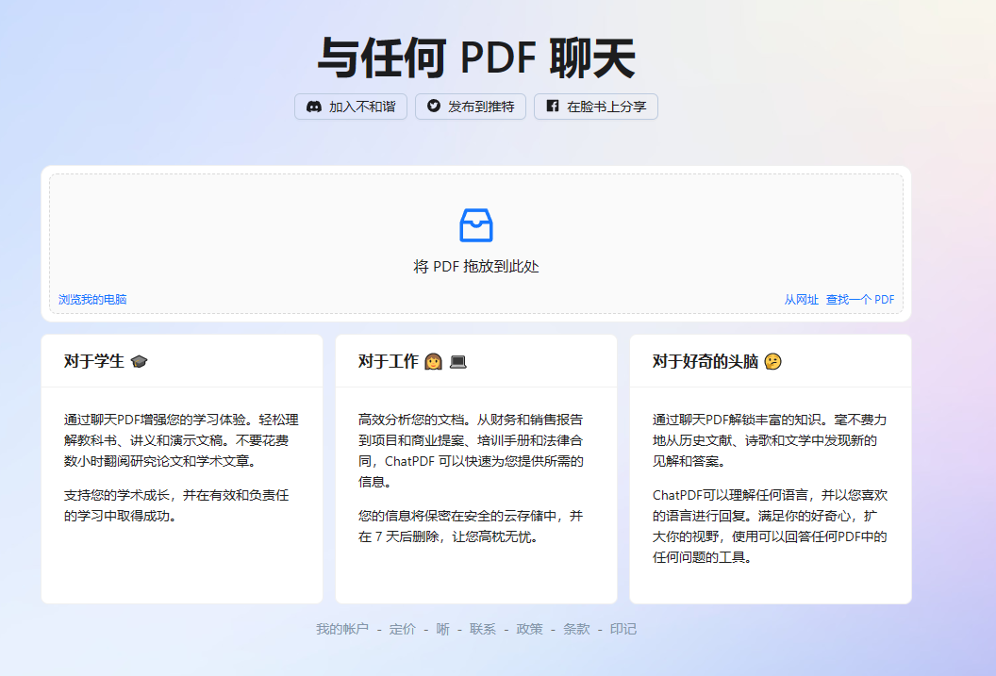Select the person emoji on 对于工作 card
Viewport: 996px width, 676px height.
tap(431, 359)
